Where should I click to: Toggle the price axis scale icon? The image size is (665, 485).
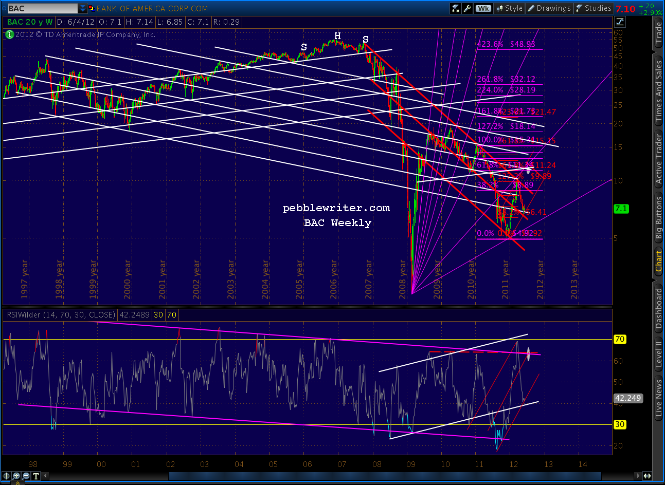pos(620,22)
